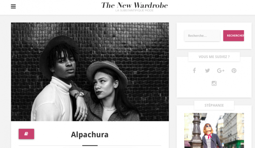Image resolution: width=255 pixels, height=148 pixels.
Task: Click the Recherche search field
Action: [x=202, y=36]
